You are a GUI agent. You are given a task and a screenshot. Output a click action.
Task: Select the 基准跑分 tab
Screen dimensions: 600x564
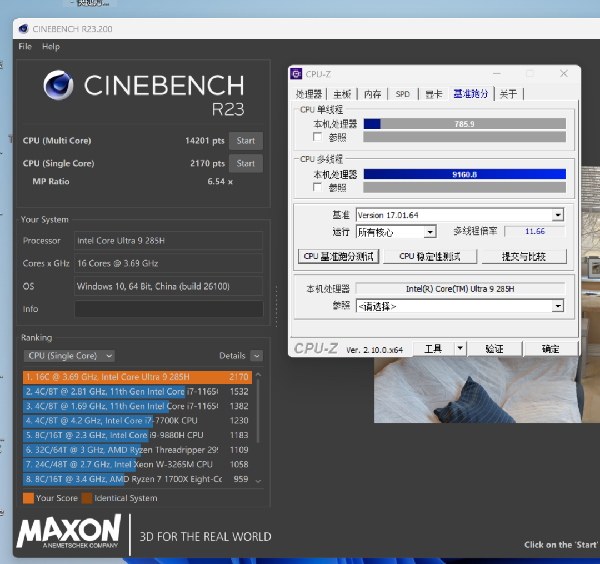pos(471,93)
